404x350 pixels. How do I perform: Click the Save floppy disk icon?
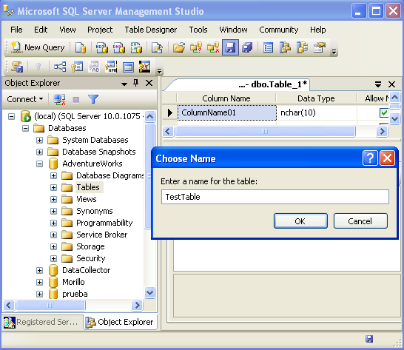coord(230,47)
